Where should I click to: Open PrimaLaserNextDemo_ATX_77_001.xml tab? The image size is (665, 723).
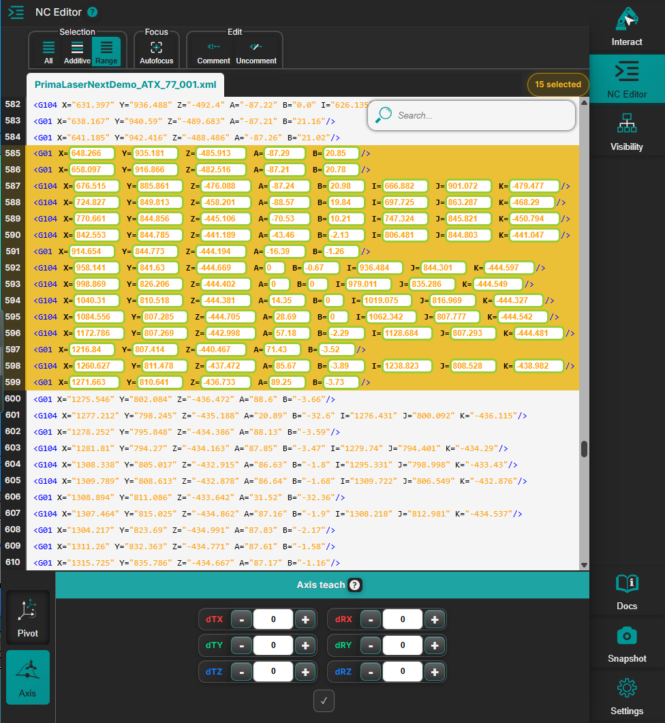click(x=125, y=84)
